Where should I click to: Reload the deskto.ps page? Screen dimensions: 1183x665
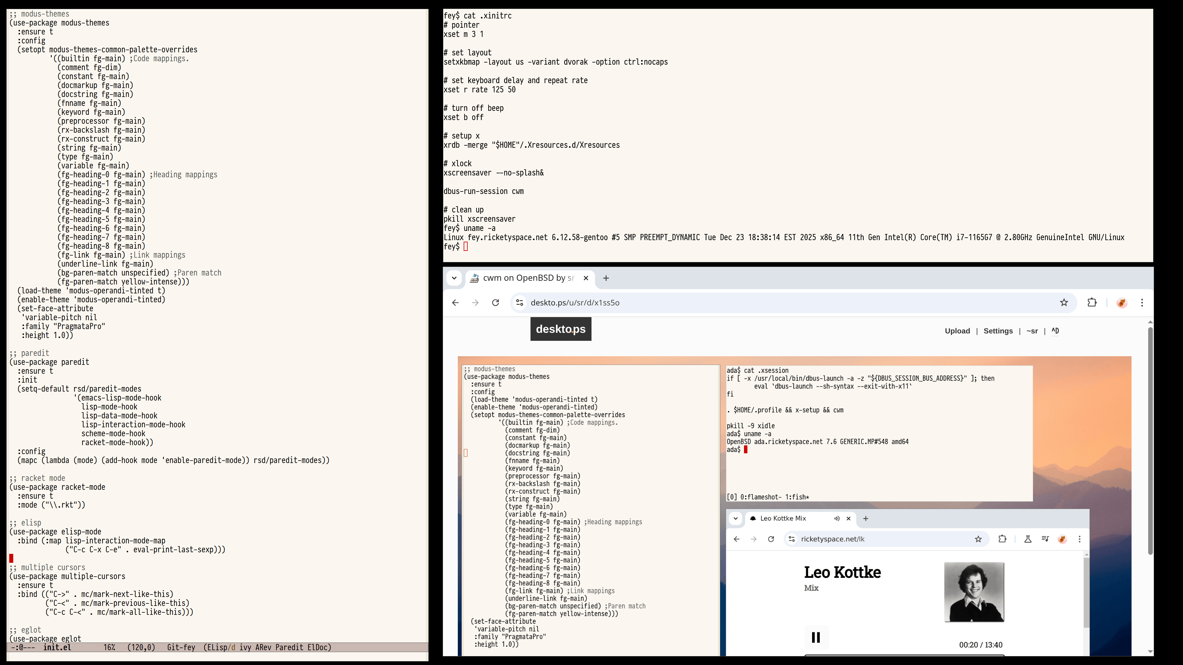point(495,302)
